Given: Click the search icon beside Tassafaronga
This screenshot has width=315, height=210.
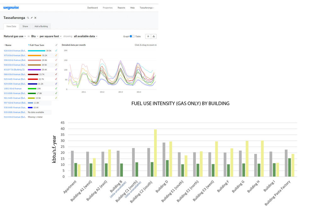Looking at the screenshot, I should pos(28,18).
